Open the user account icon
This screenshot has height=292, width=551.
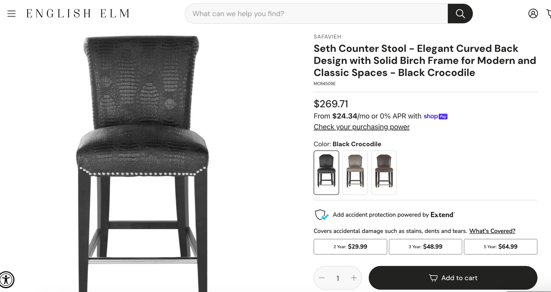click(533, 14)
